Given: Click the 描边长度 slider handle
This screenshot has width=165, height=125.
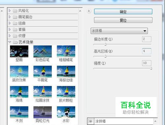Looking at the screenshot, I should 105,44.
